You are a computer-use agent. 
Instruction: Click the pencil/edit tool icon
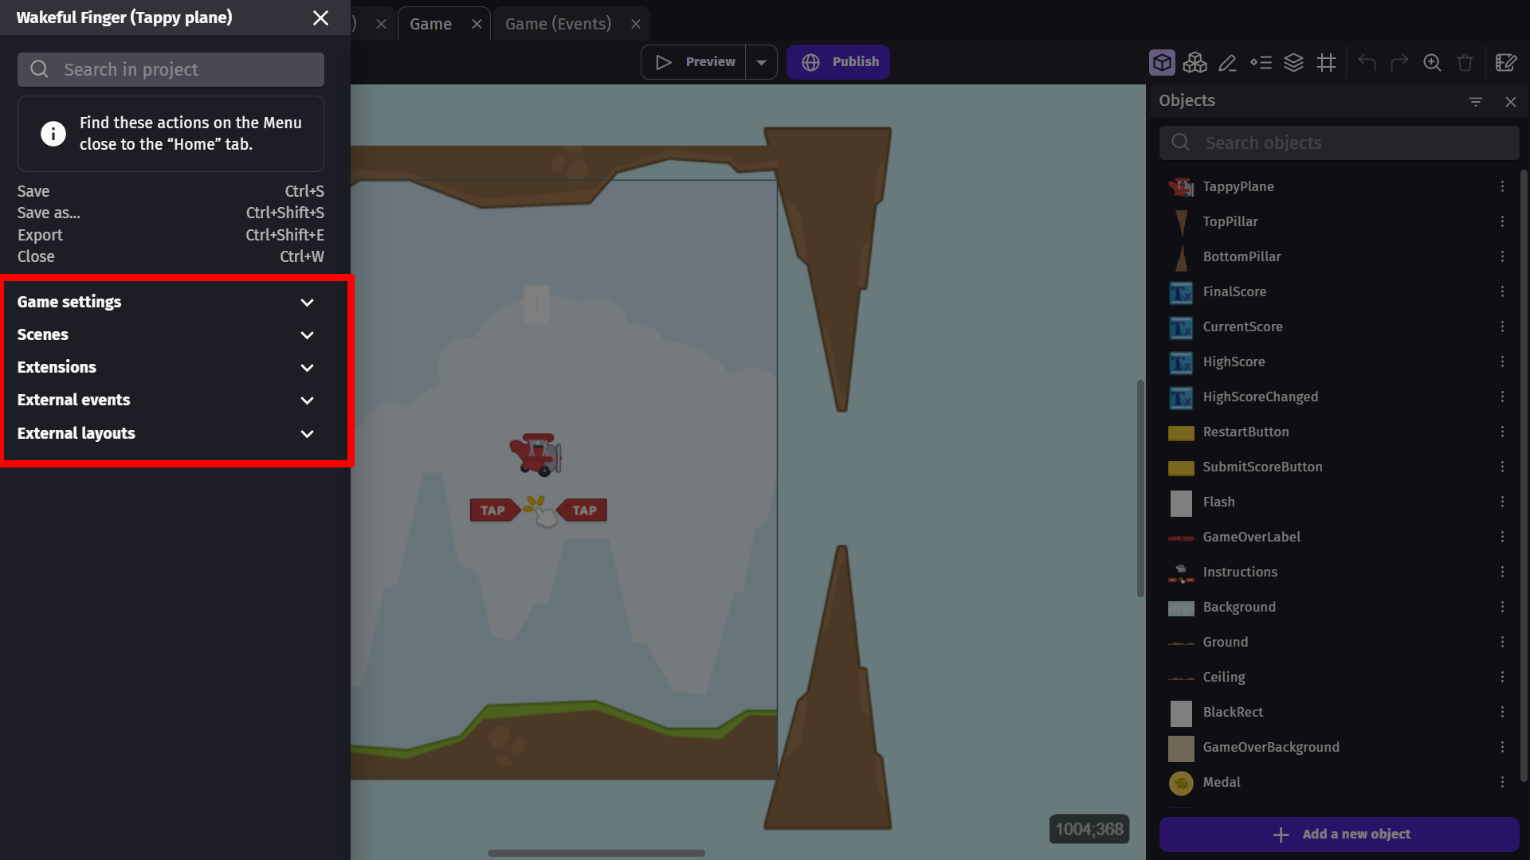[x=1226, y=62]
